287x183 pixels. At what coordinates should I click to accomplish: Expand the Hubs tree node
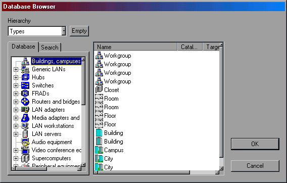point(16,77)
